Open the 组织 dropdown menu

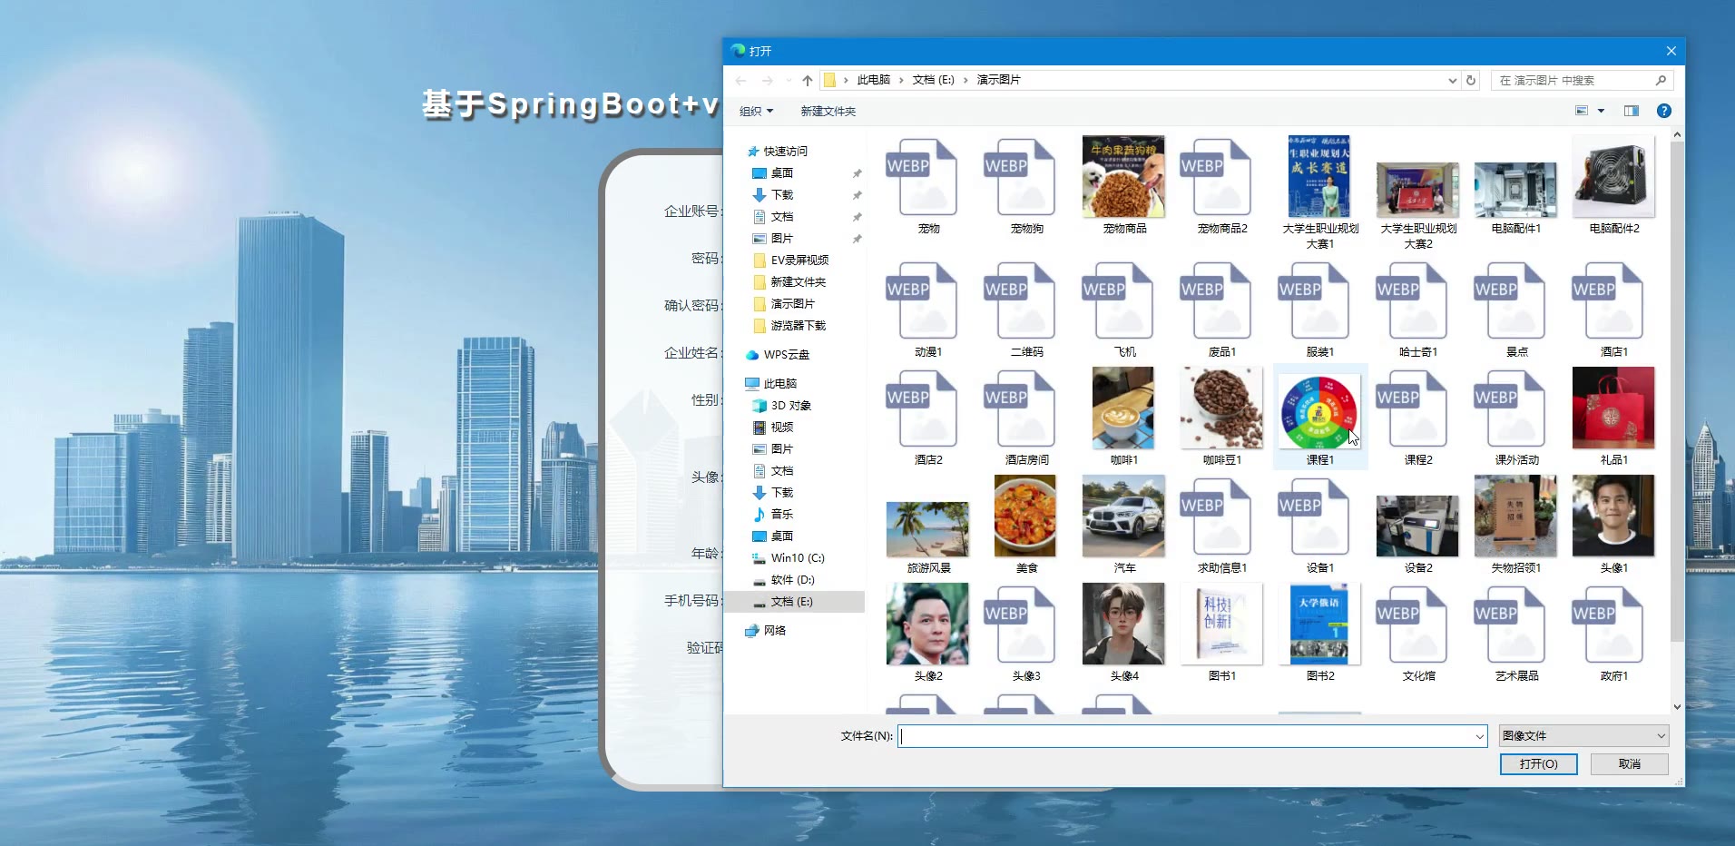coord(756,112)
